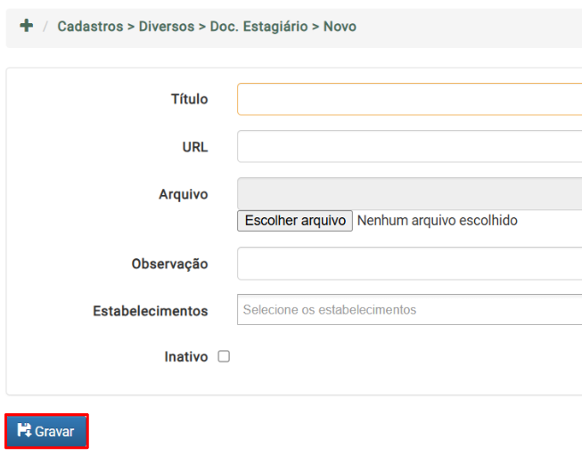
Task: Click the Estabelecimentos field label
Action: click(x=151, y=311)
